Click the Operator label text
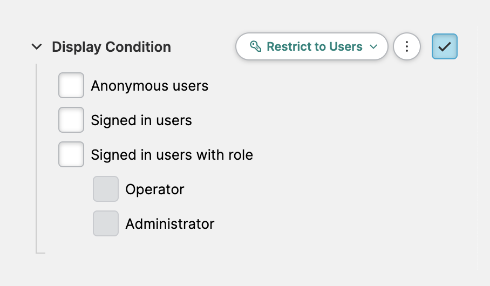Viewport: 490px width, 286px height. (x=155, y=189)
